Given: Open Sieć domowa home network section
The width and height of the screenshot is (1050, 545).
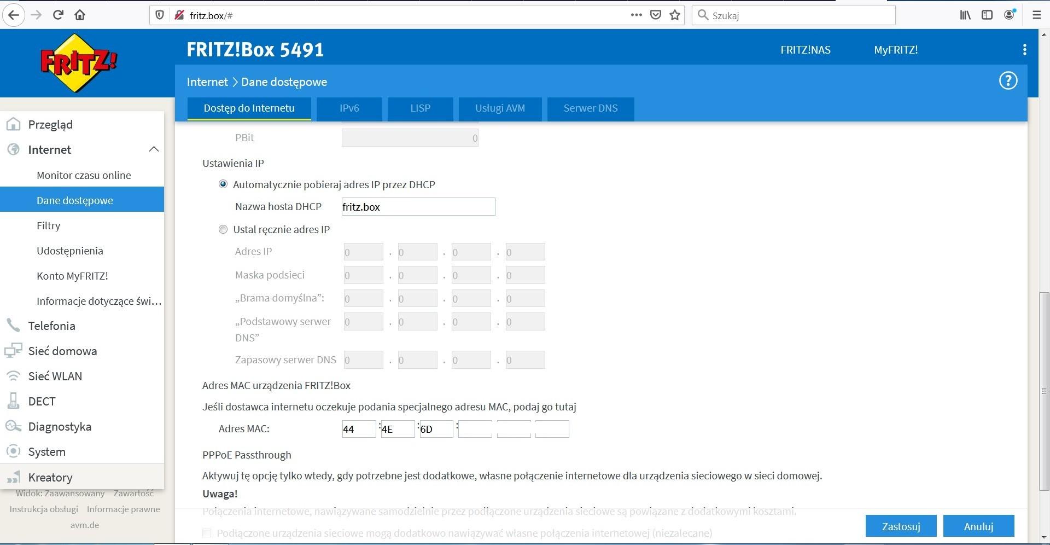Looking at the screenshot, I should (x=13, y=351).
